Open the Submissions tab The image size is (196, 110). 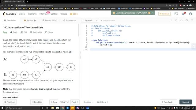70,20
